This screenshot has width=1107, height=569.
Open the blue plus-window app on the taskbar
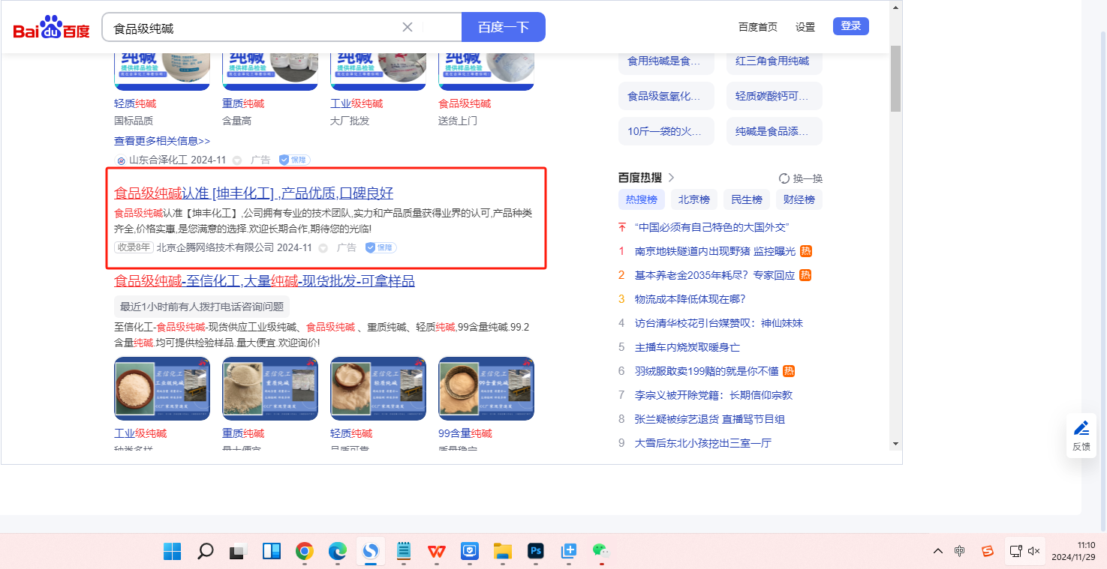(568, 552)
